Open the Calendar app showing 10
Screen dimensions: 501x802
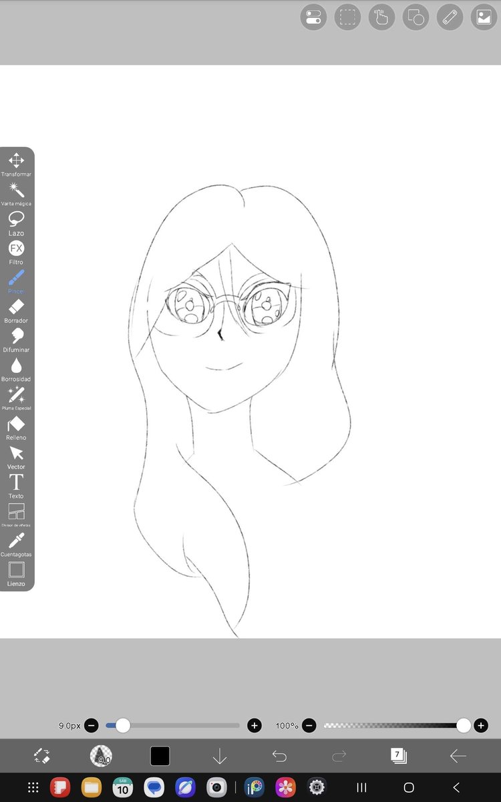[x=123, y=787]
